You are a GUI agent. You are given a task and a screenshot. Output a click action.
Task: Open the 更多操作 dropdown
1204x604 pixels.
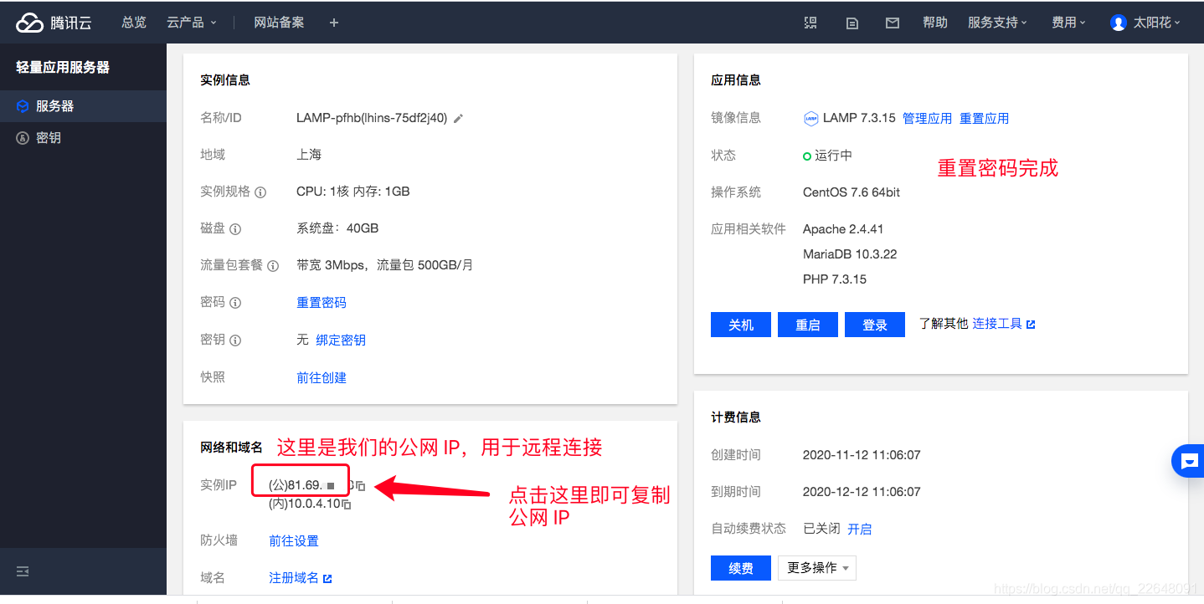pyautogui.click(x=817, y=568)
